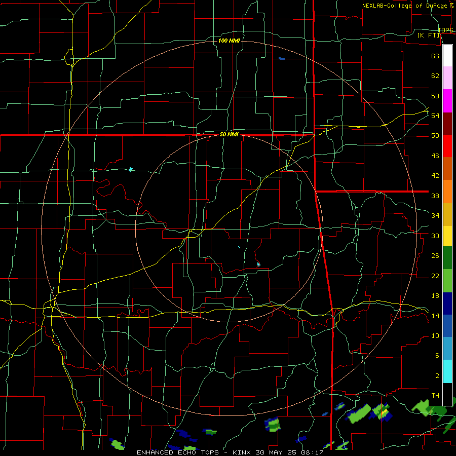Select the legend value 22
This screenshot has height=456, width=456.
click(x=435, y=276)
